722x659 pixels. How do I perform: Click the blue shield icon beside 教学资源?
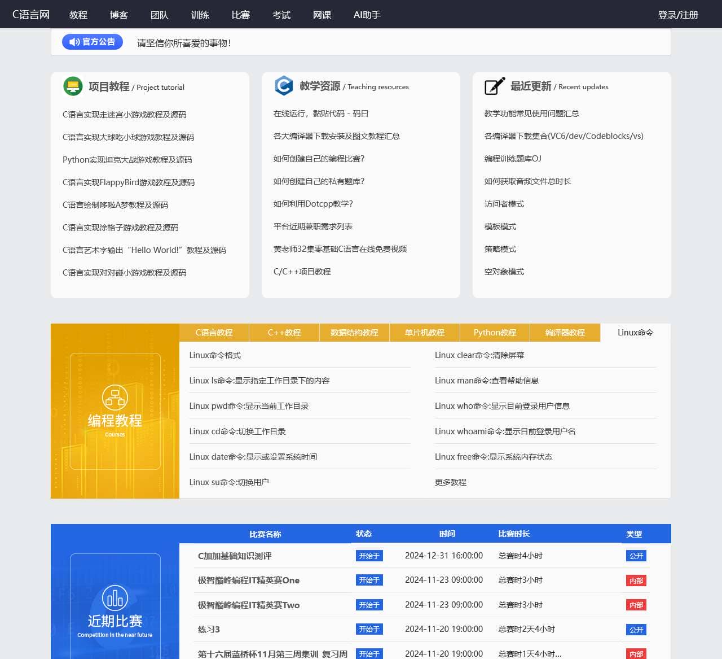(284, 86)
